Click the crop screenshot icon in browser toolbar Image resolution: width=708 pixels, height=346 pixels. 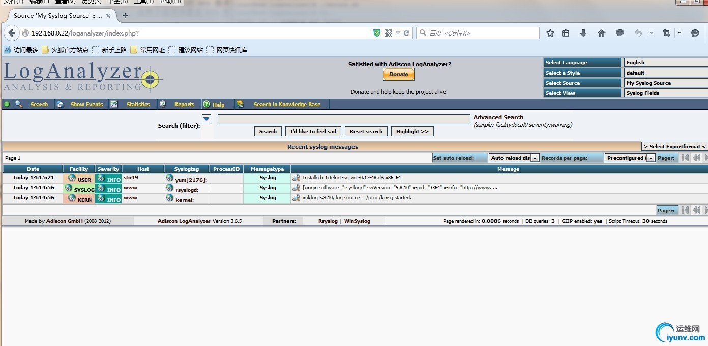[x=667, y=33]
